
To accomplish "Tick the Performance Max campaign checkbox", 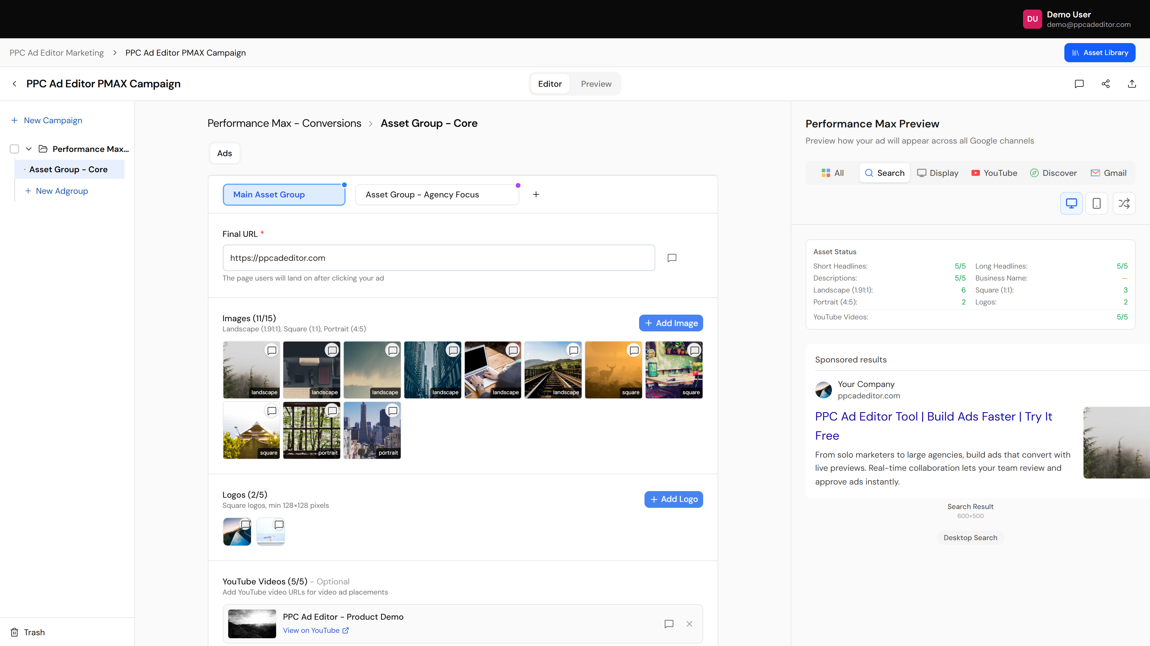I will 14,149.
